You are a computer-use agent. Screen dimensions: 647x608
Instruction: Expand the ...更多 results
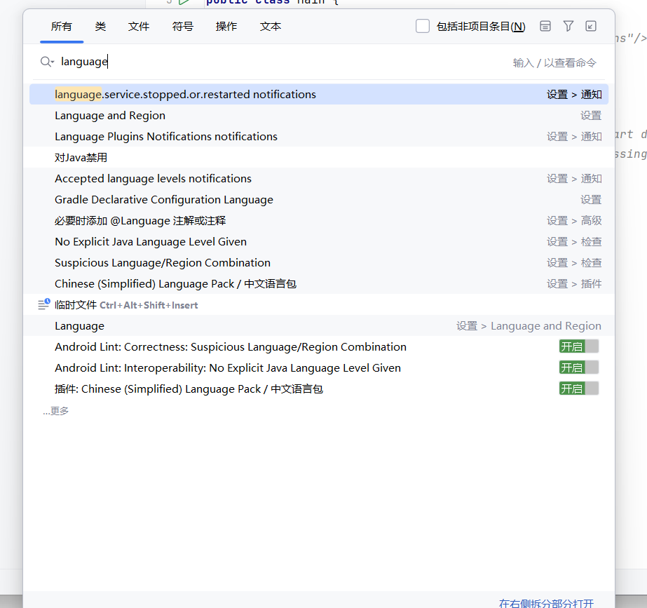(55, 410)
